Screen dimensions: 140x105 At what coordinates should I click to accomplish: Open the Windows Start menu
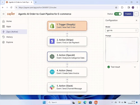44,102
